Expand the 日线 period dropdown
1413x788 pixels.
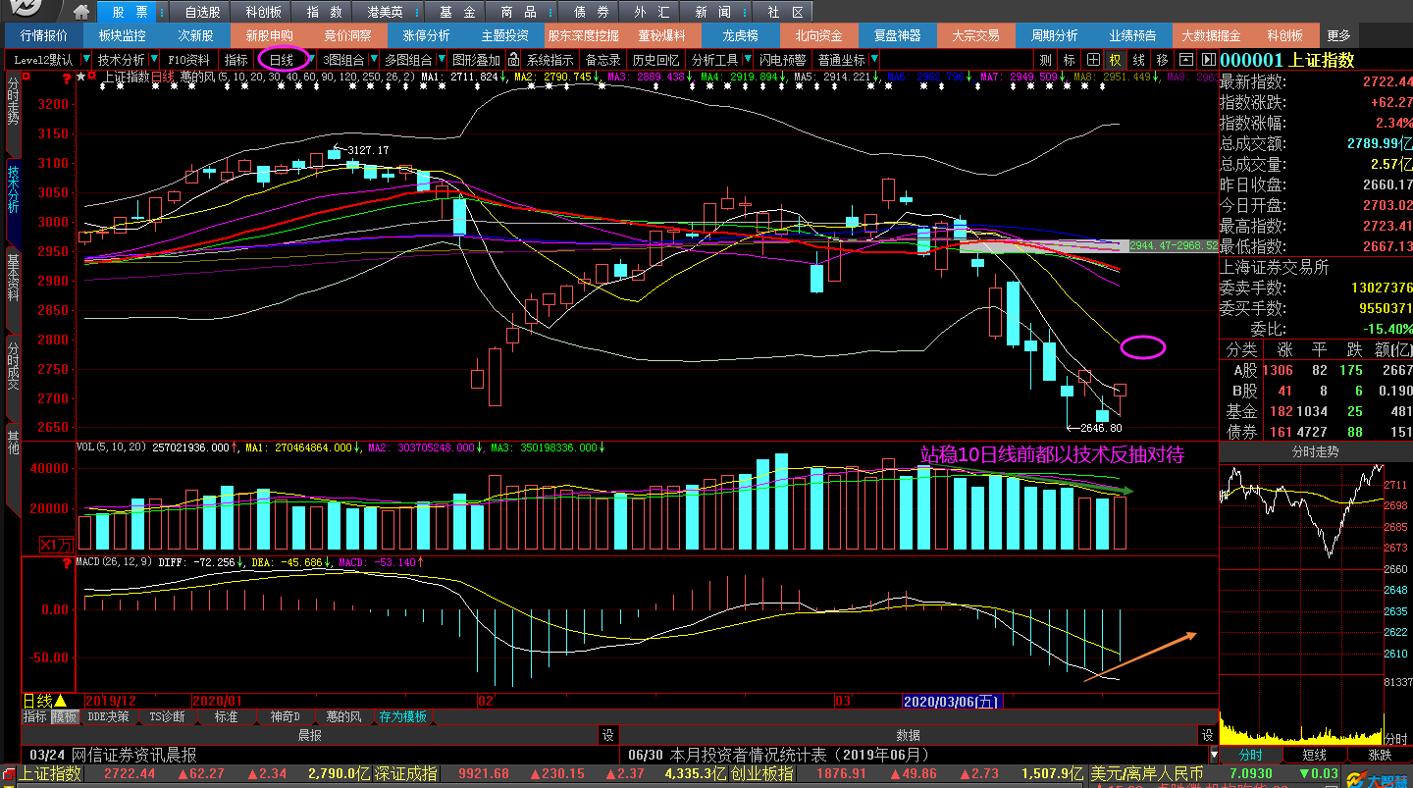[310, 60]
